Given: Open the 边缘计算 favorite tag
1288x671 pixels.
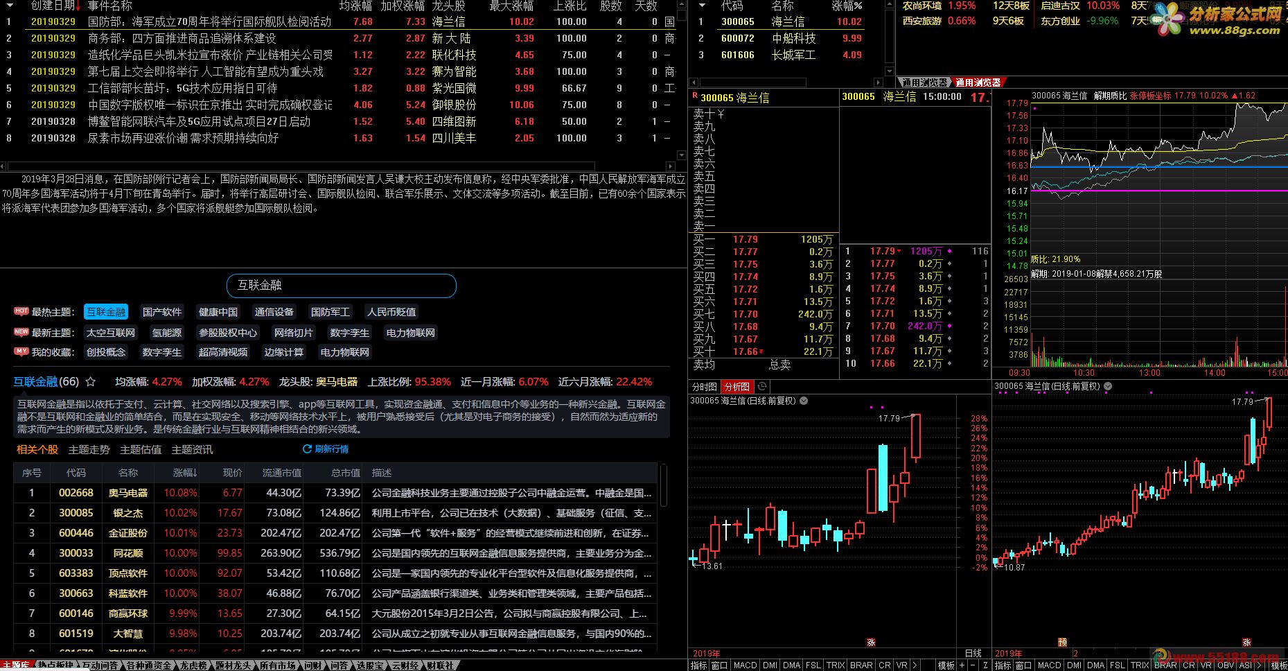Looking at the screenshot, I should (284, 352).
